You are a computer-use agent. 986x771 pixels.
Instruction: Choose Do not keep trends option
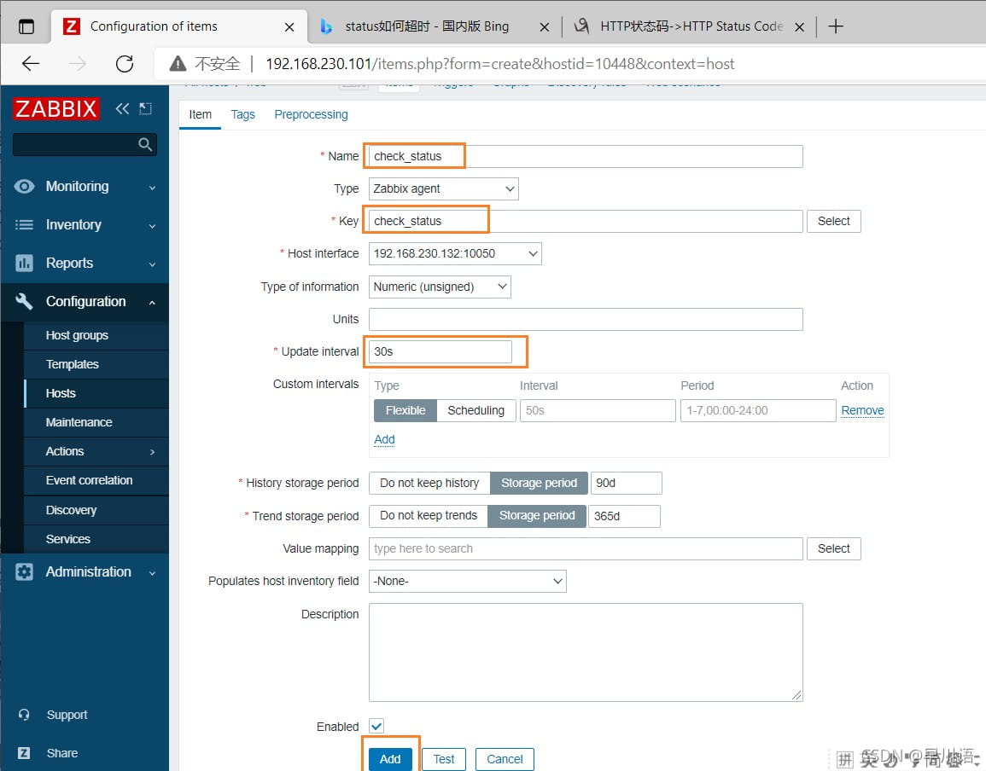429,515
